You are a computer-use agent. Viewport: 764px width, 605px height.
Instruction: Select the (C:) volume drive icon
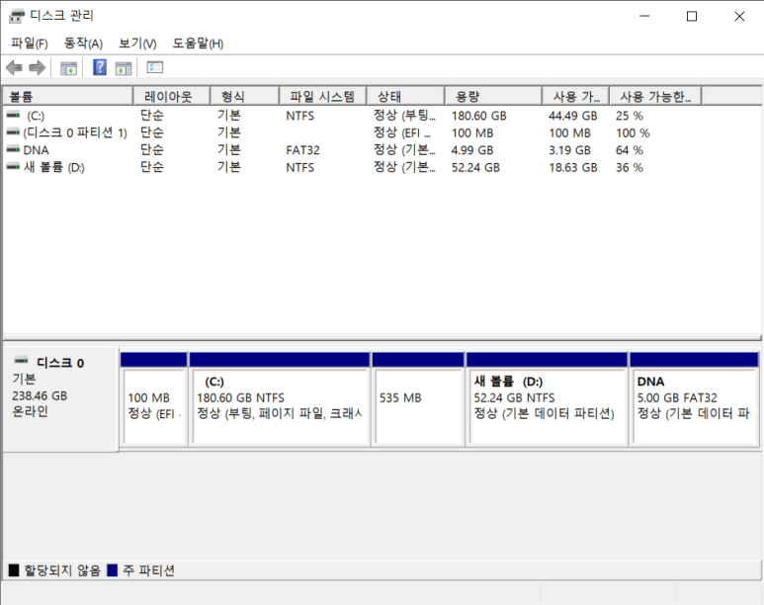pyautogui.click(x=13, y=115)
